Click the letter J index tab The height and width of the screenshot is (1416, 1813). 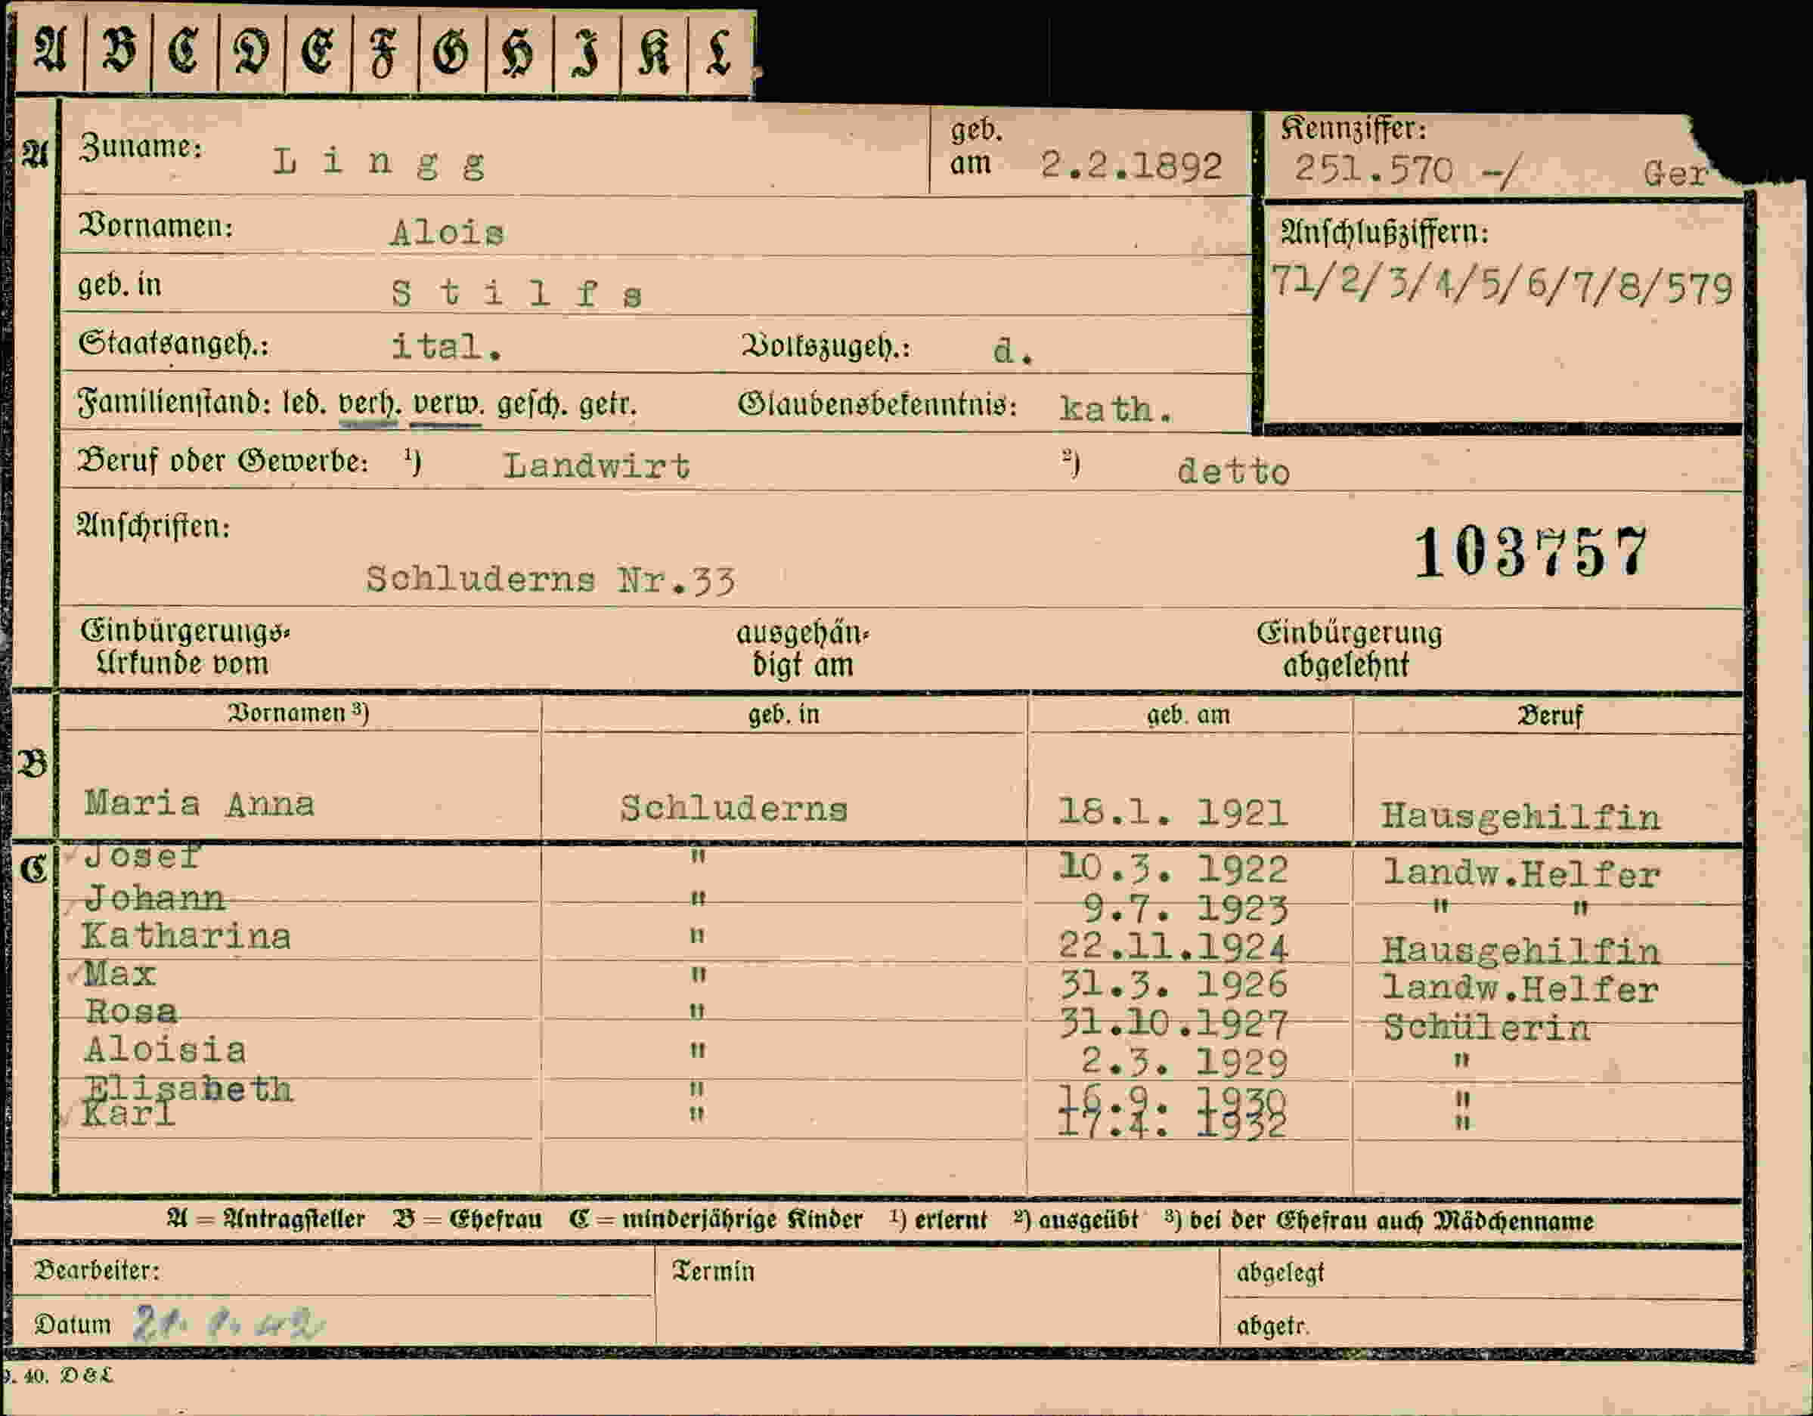pyautogui.click(x=587, y=53)
